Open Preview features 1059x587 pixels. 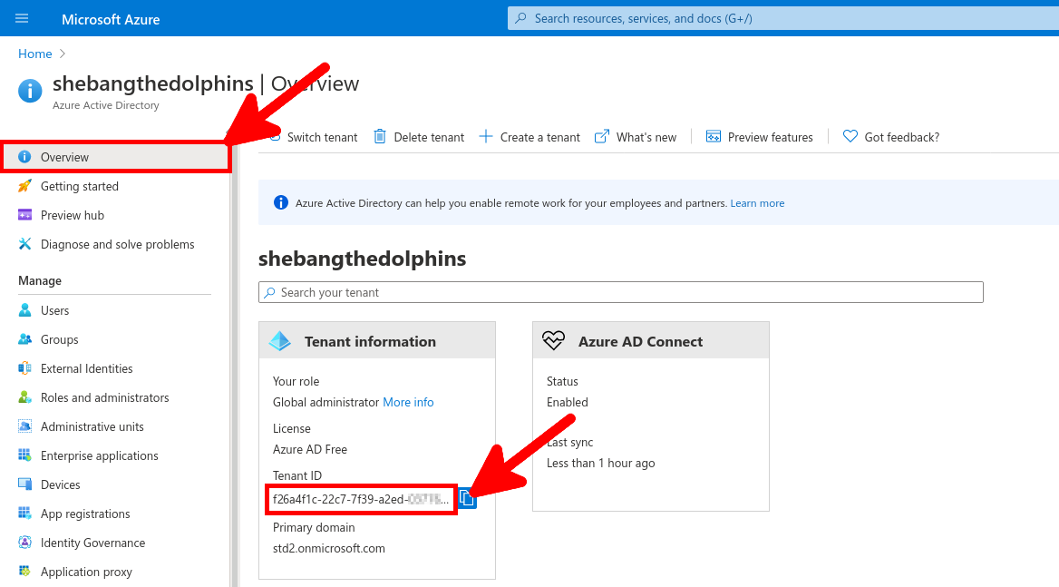tap(770, 136)
